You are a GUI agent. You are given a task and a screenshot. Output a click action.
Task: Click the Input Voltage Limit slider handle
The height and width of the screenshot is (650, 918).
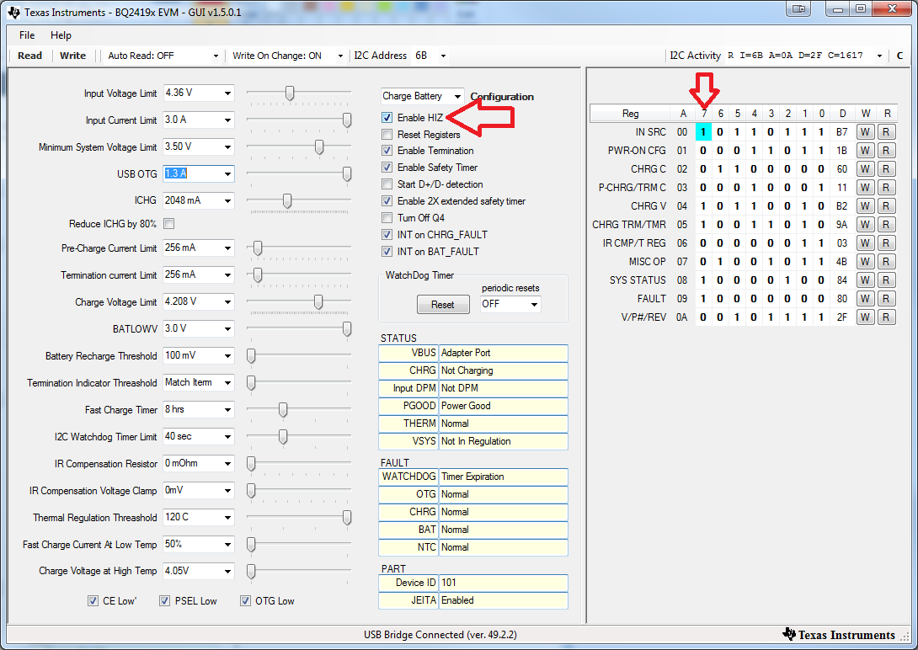pyautogui.click(x=290, y=93)
